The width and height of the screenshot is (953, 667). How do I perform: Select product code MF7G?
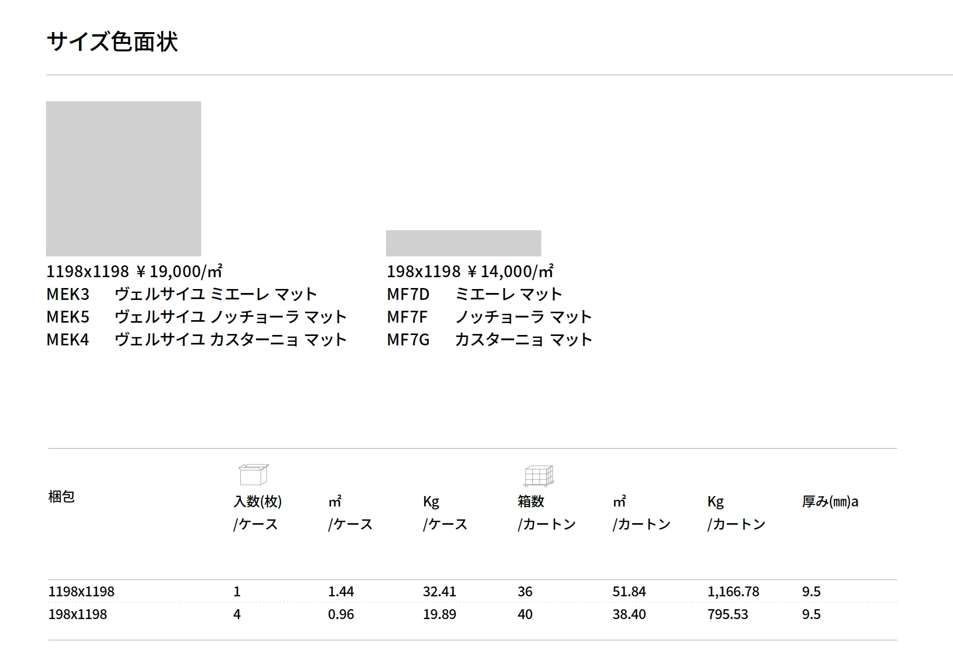coord(408,339)
